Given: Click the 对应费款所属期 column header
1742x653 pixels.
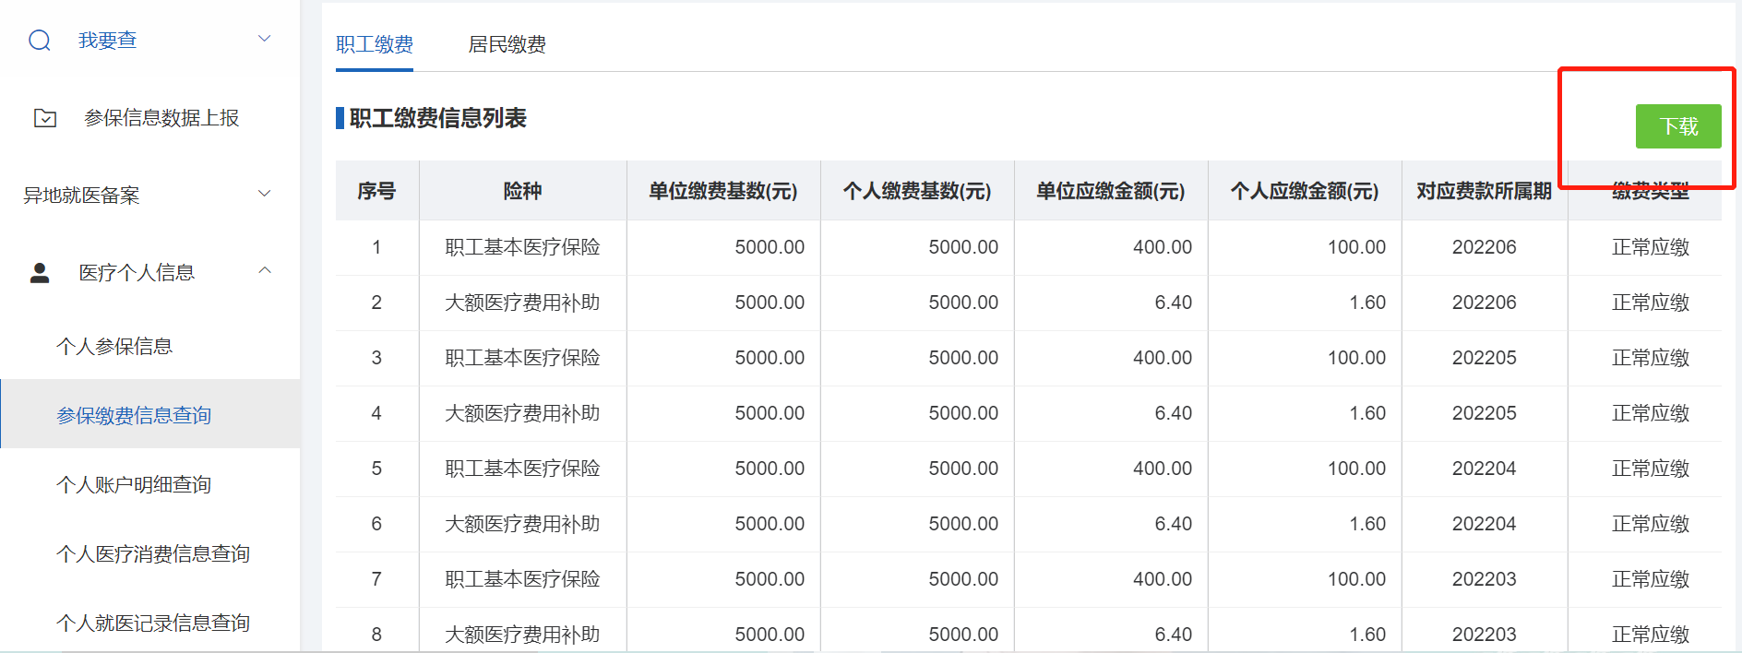Looking at the screenshot, I should [x=1484, y=191].
